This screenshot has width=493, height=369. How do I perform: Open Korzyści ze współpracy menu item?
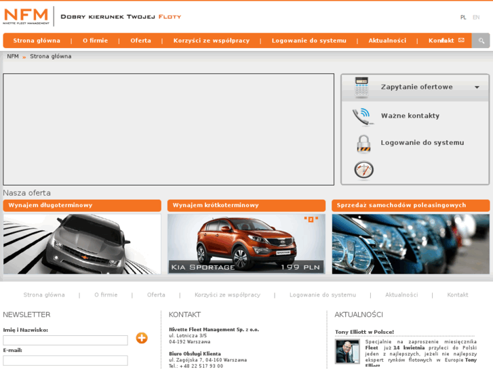(212, 41)
